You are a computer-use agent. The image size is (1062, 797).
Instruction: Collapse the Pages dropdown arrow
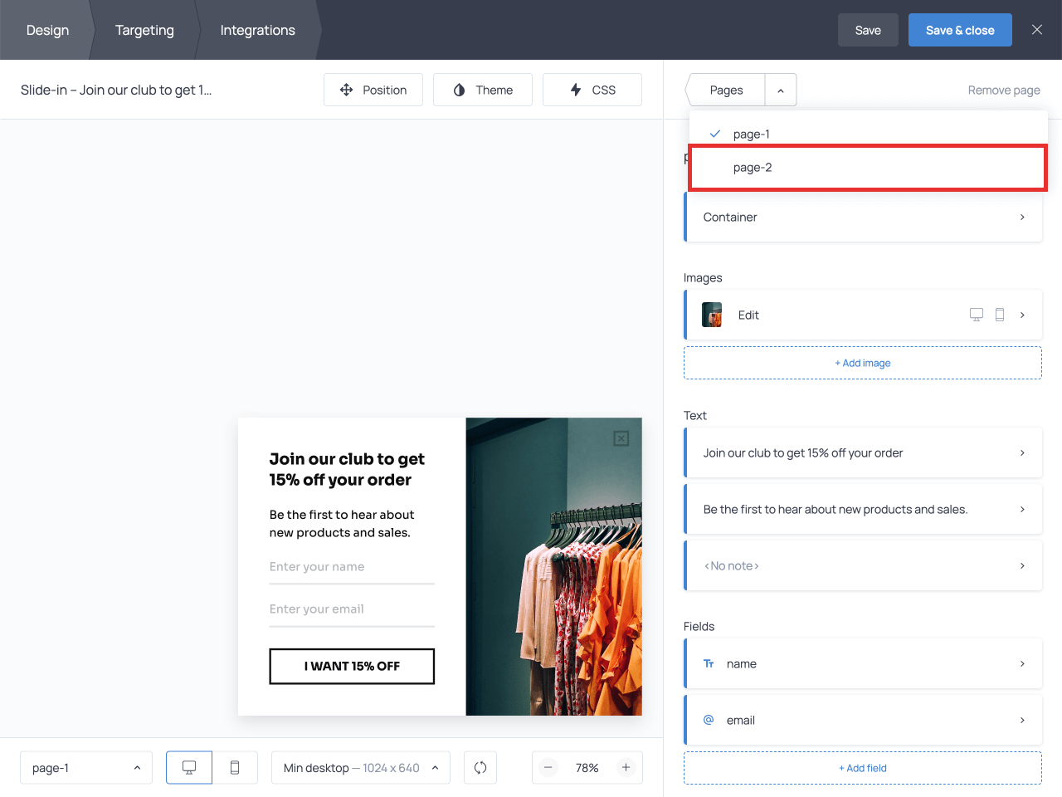tap(781, 90)
